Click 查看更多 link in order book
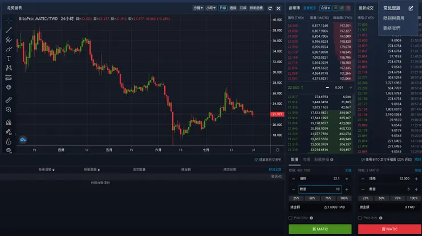422x236 pixels. coord(310,8)
